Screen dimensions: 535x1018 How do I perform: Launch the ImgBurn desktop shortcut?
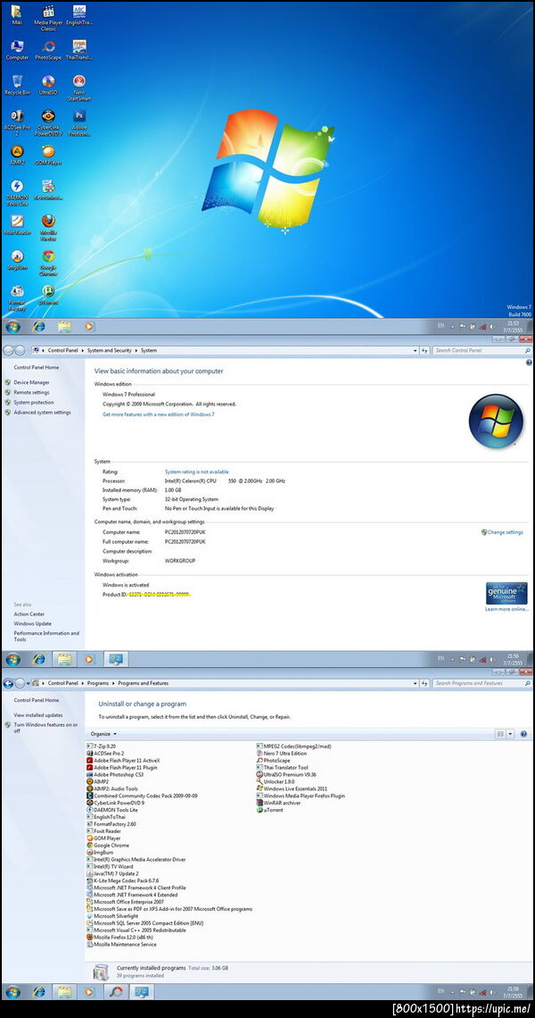click(17, 260)
